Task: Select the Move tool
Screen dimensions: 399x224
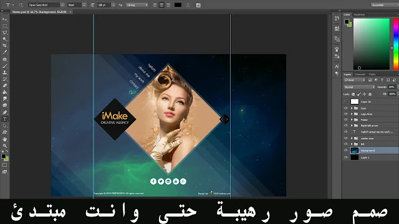Action: click(x=5, y=19)
